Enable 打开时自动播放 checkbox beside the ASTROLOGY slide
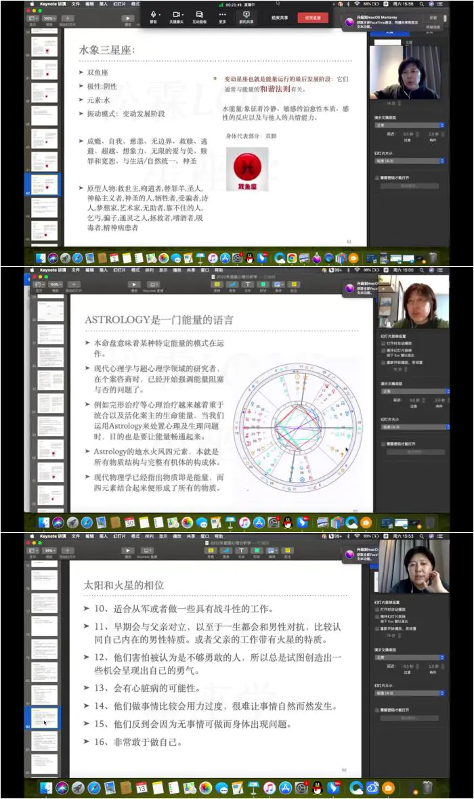Screen dimensions: 474x799 383,344
